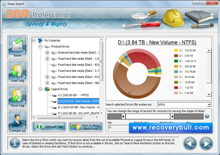Viewport: 220px width, 155px height.
Task: Click the My Computer icon in tree
Action: pos(40,41)
